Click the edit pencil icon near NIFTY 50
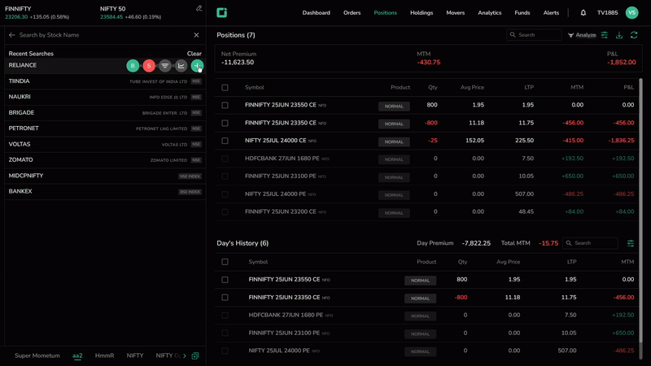 click(x=199, y=8)
